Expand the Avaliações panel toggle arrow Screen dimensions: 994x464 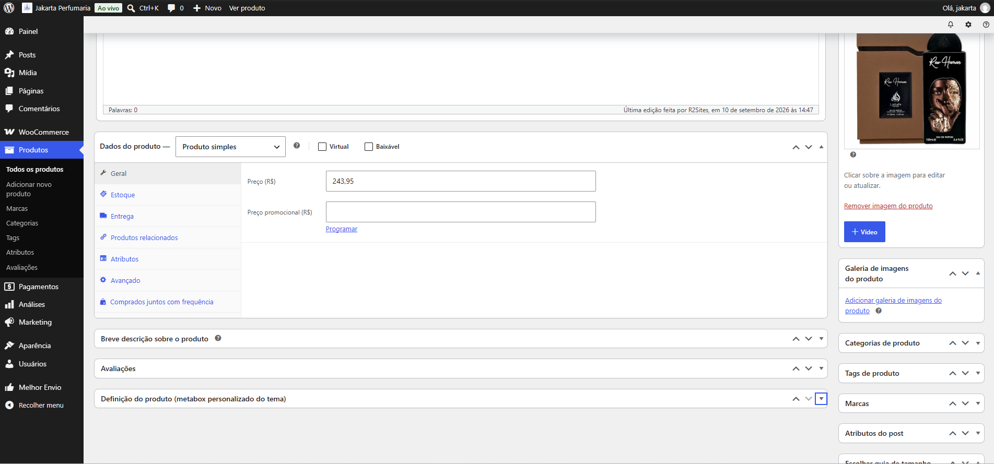[821, 368]
